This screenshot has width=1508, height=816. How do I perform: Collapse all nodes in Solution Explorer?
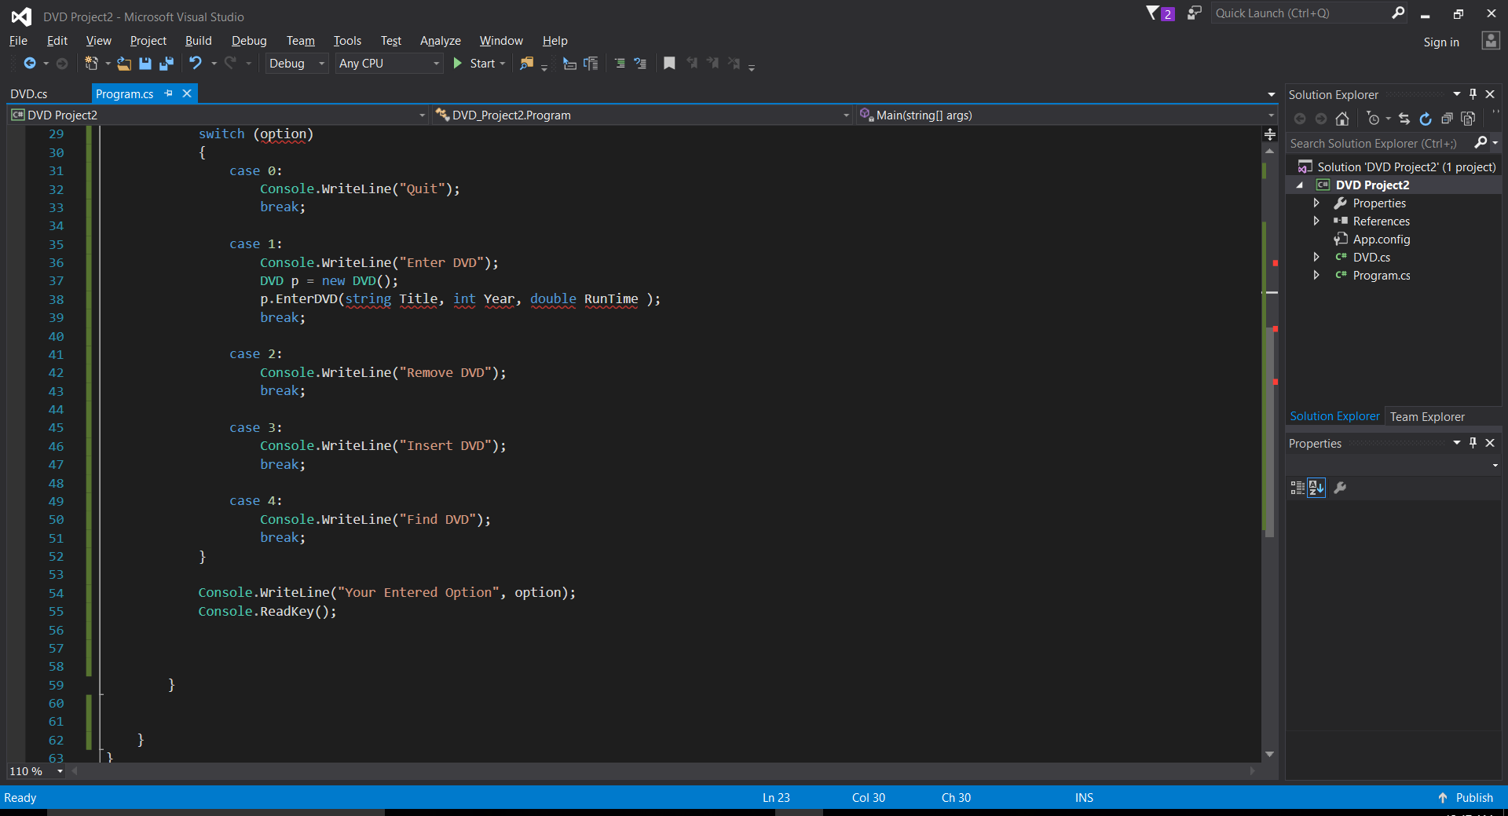click(1448, 119)
